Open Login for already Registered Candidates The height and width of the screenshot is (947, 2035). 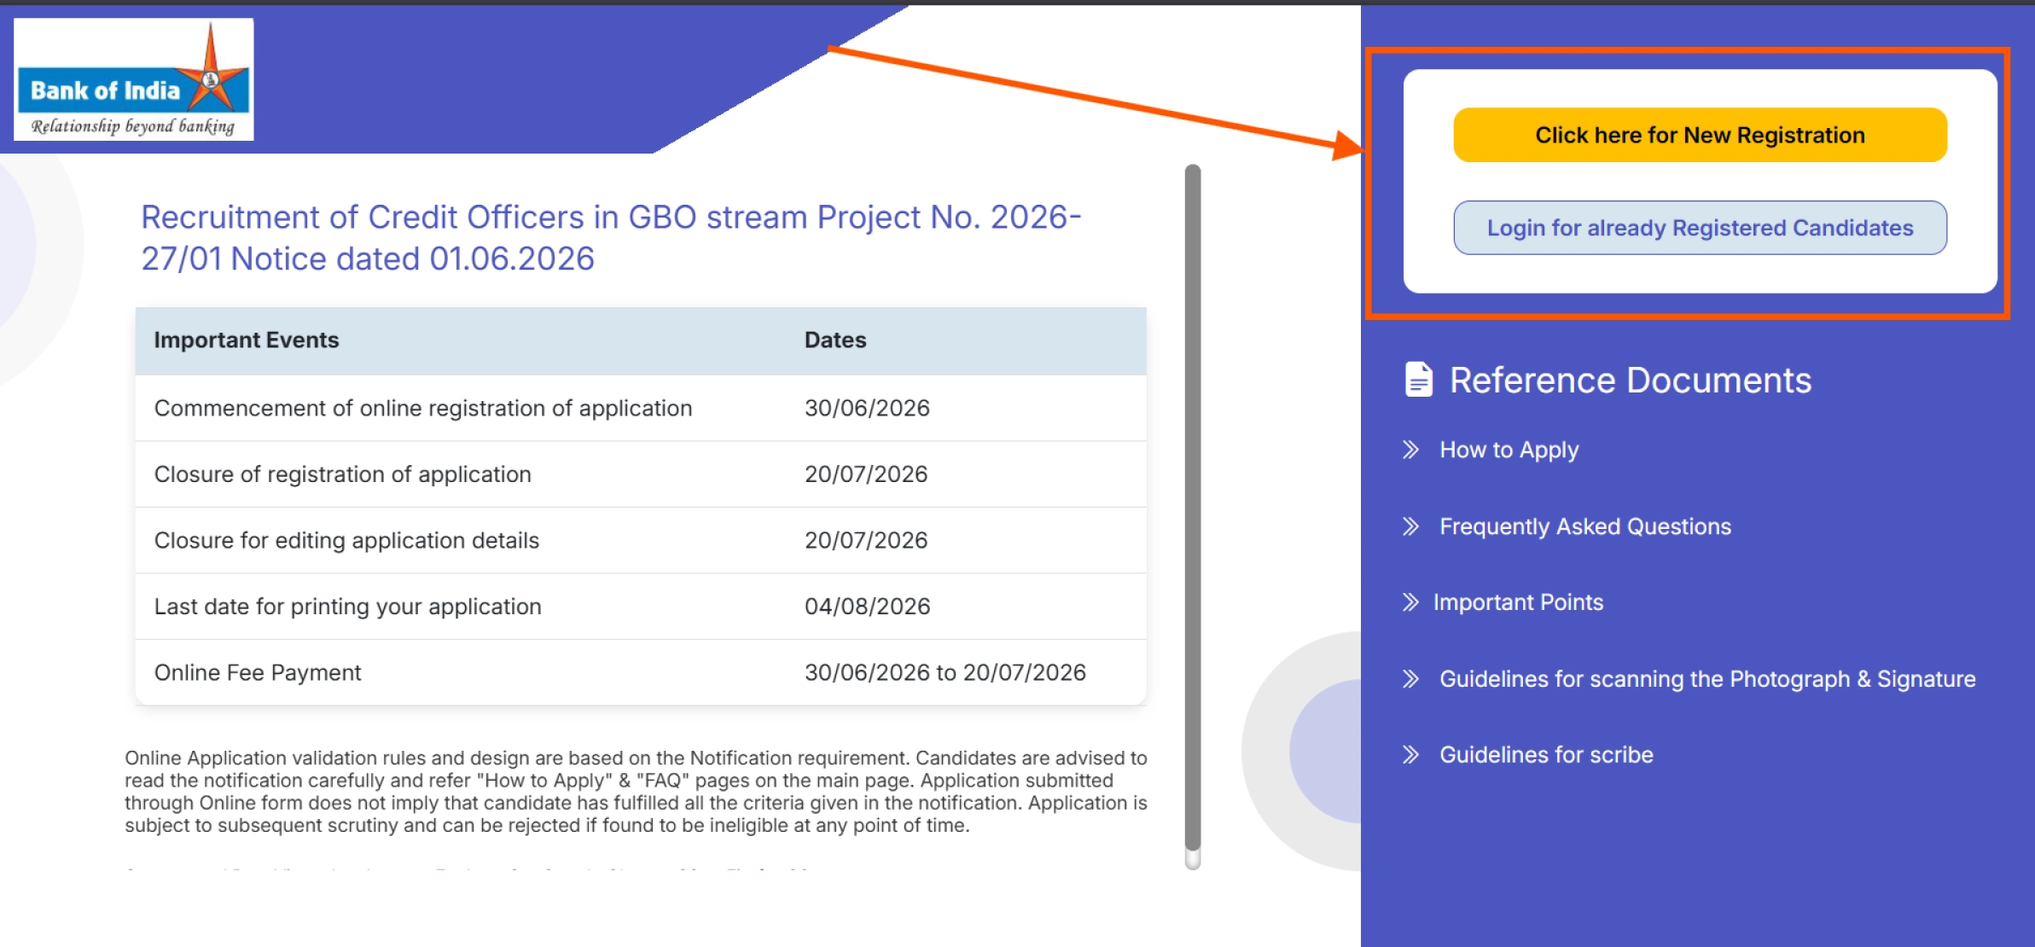pyautogui.click(x=1700, y=228)
